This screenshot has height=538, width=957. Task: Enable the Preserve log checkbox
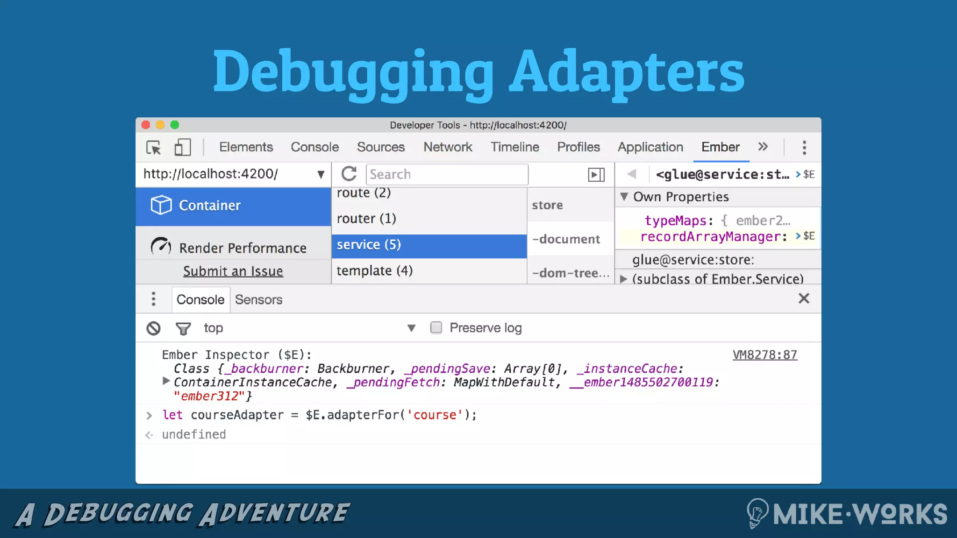pos(436,327)
